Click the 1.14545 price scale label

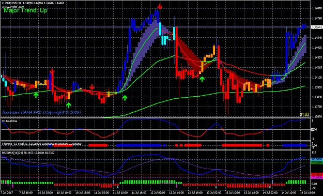(317, 38)
